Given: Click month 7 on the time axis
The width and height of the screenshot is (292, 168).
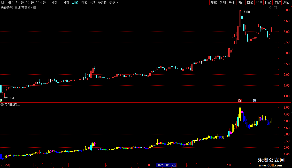Looking at the screenshot, I should pos(106,165).
